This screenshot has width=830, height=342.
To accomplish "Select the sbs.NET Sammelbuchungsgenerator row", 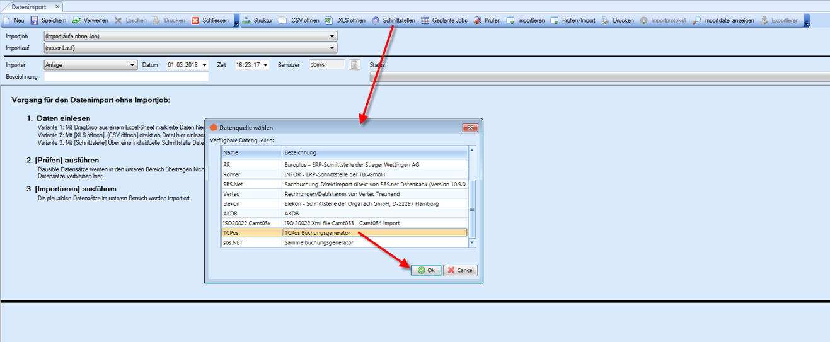I will click(x=344, y=242).
